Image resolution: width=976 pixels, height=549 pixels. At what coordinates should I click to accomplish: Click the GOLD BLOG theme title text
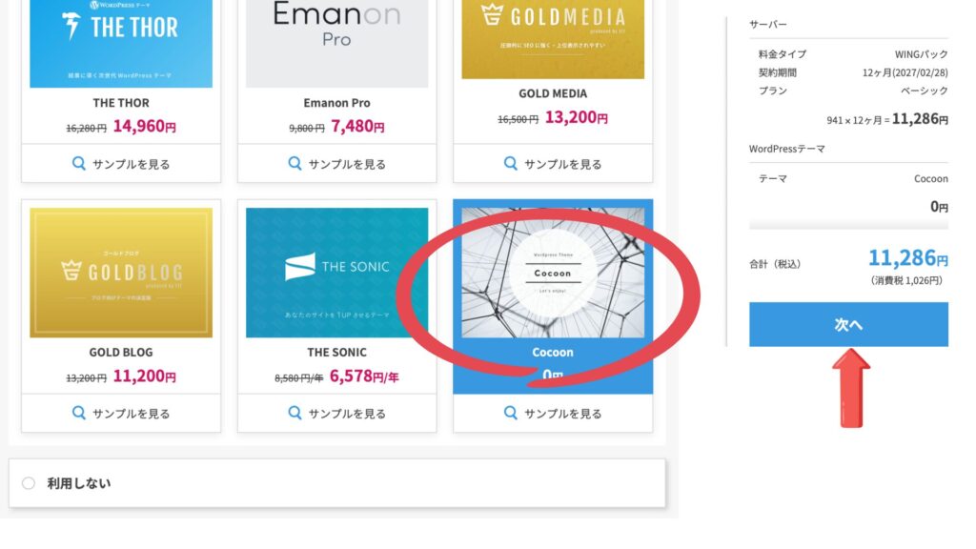[x=120, y=353]
